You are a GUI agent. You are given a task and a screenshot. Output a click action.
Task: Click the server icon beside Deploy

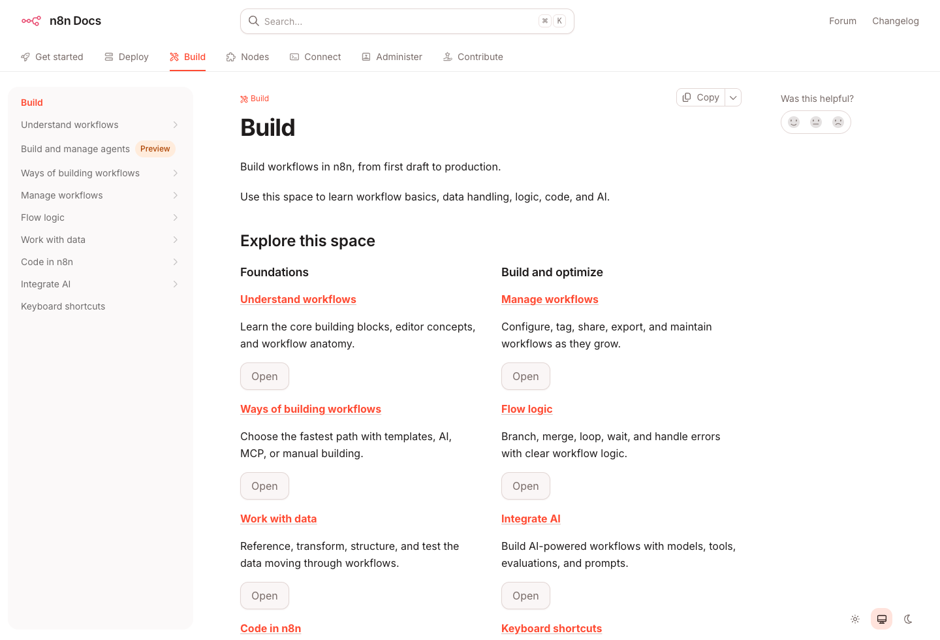point(109,57)
